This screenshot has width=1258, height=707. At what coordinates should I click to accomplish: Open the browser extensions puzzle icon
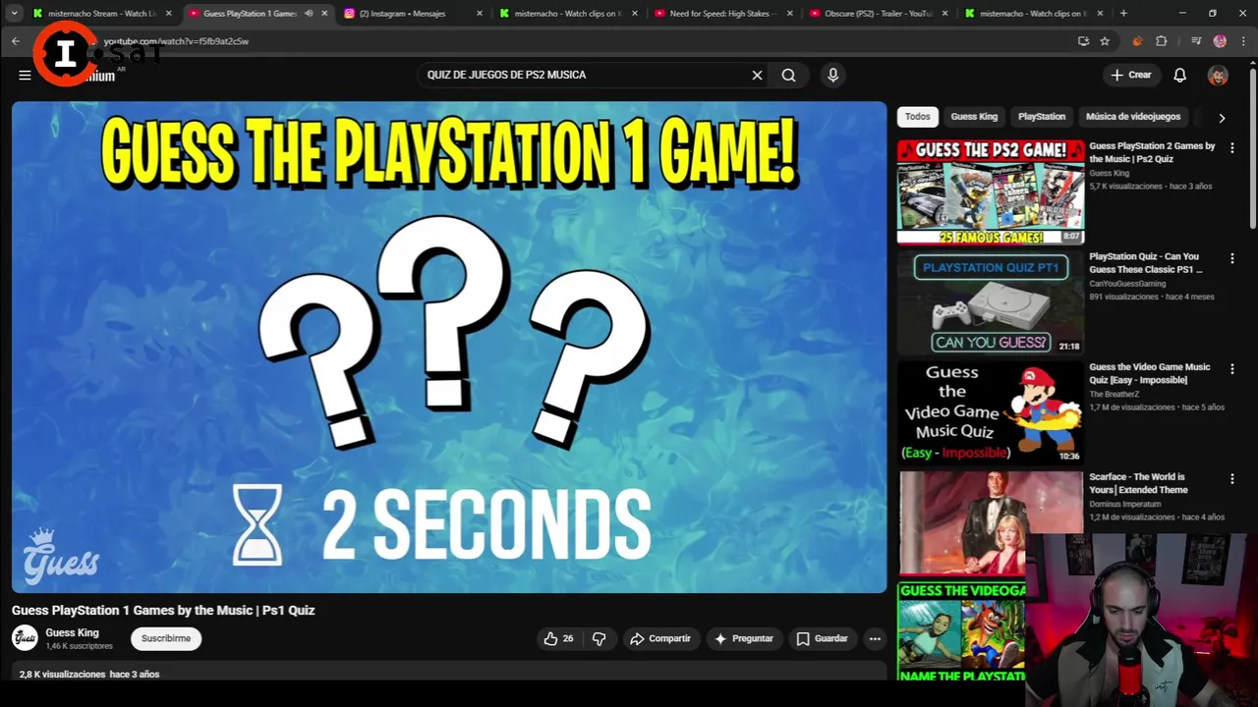pos(1161,41)
